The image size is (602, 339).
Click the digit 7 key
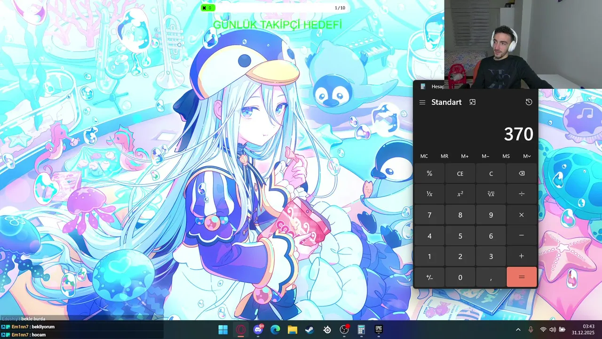(x=429, y=215)
